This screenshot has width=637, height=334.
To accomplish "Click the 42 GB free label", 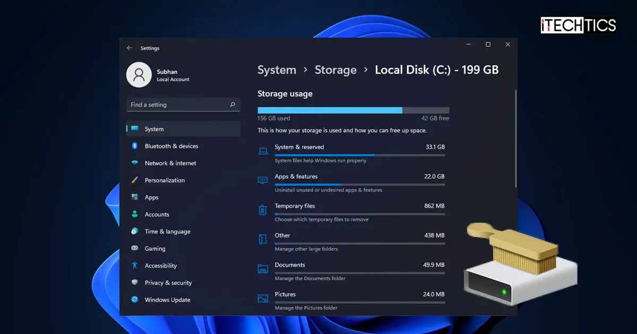I will click(x=435, y=118).
